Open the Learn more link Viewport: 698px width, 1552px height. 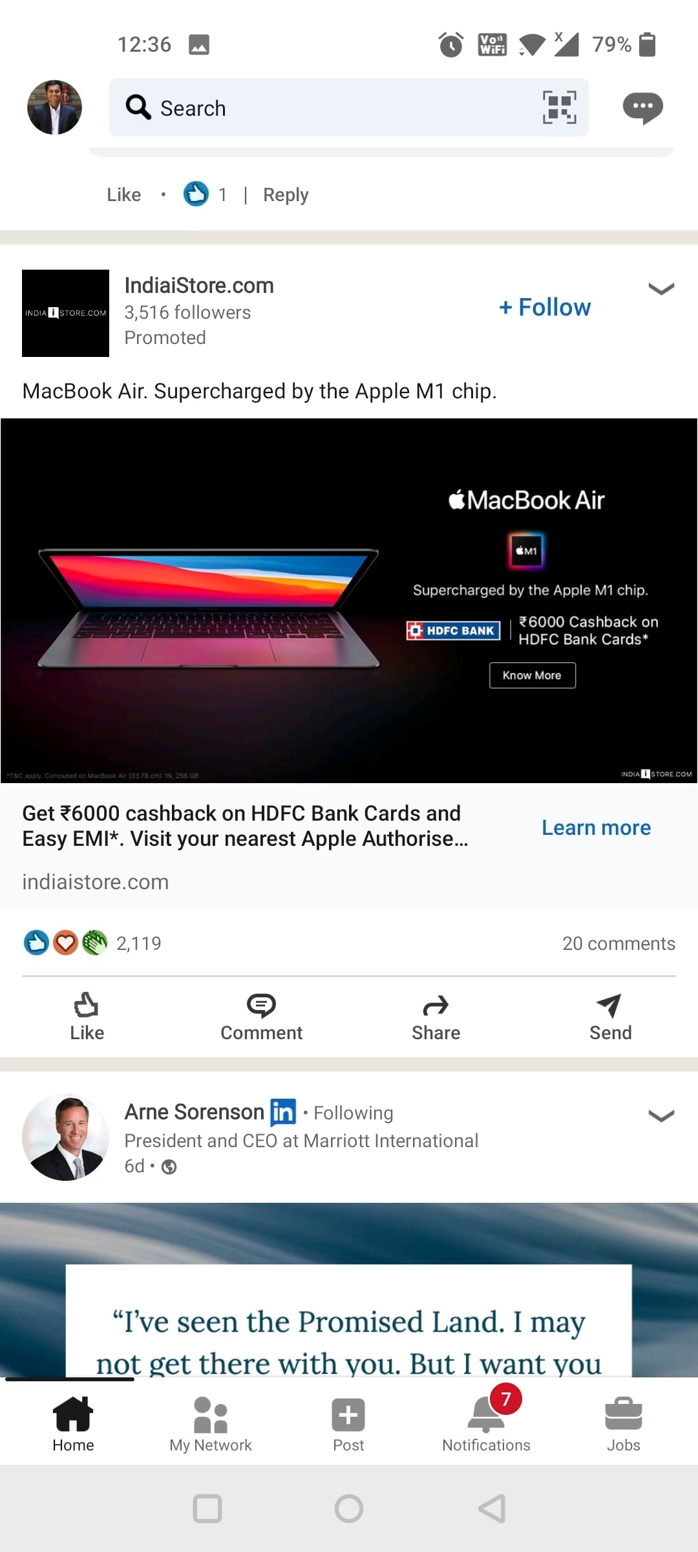coord(596,828)
